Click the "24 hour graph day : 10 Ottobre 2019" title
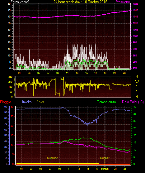 click(x=80, y=2)
